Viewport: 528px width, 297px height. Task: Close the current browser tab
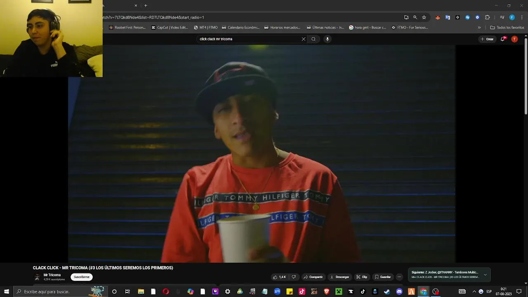pos(136,5)
